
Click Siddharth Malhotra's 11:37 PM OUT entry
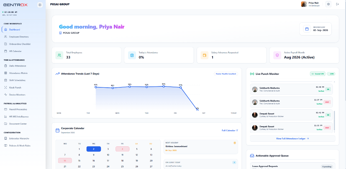pyautogui.click(x=291, y=102)
